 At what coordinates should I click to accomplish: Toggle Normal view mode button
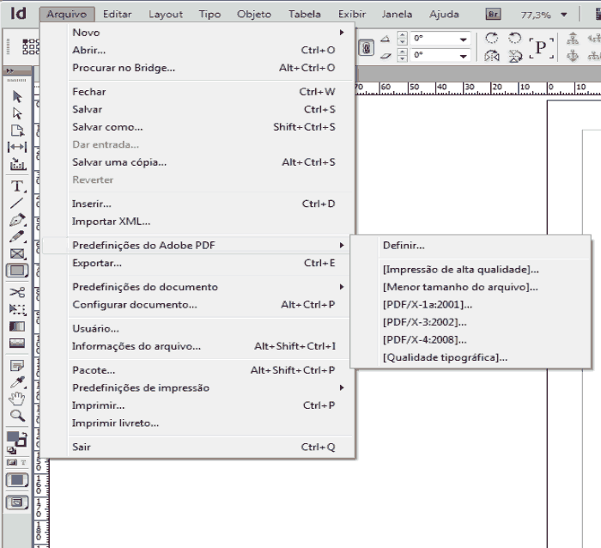coord(17,480)
